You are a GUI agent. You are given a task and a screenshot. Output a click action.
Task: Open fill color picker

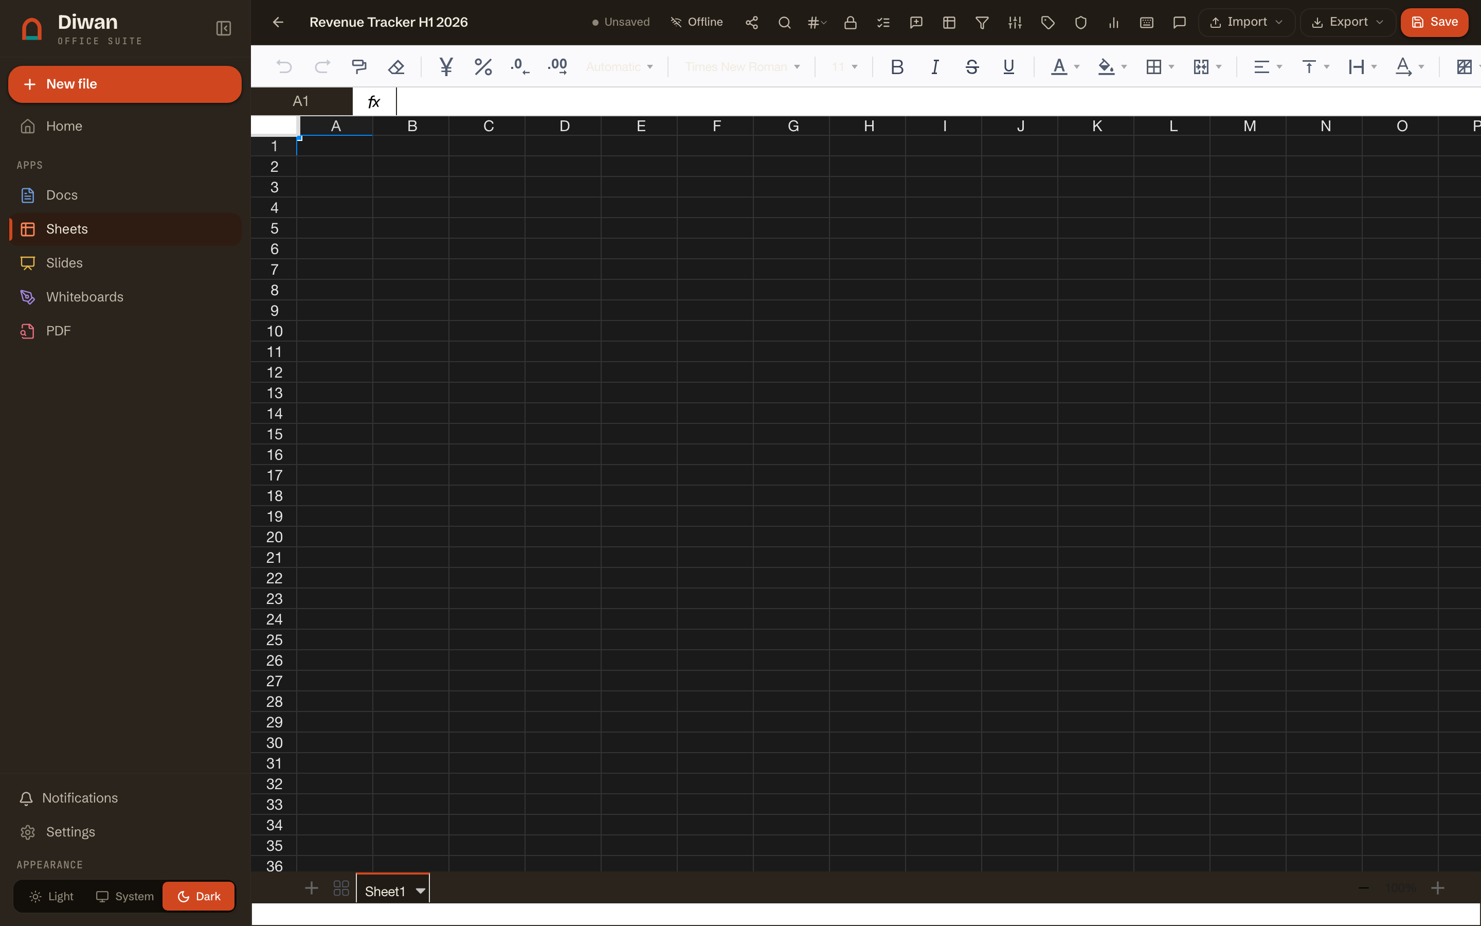pos(1106,67)
